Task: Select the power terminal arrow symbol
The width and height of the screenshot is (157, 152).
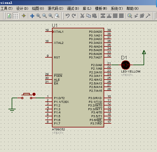Action: 144,52
